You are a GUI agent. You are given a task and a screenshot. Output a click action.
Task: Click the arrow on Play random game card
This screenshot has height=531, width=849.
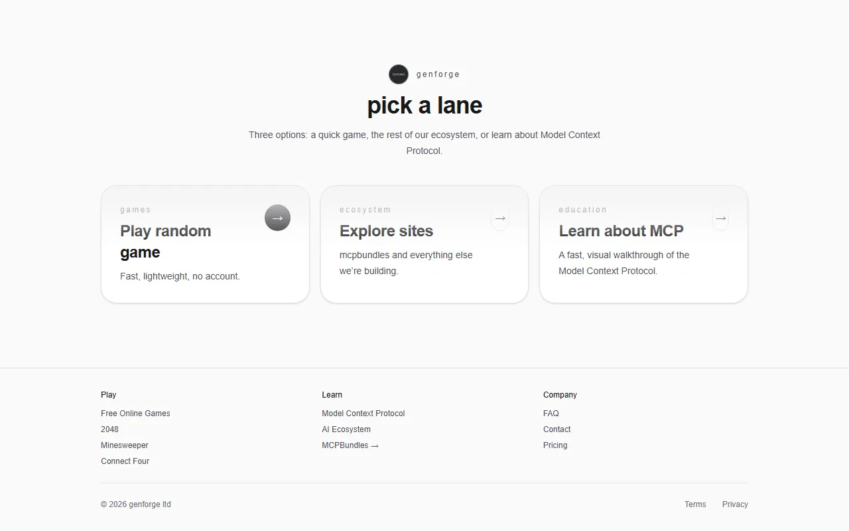coord(277,218)
